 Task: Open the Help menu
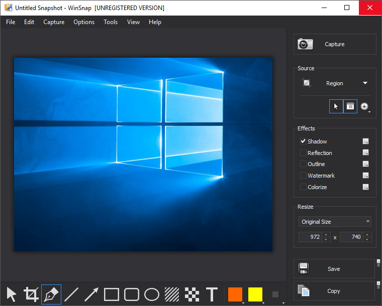pos(155,22)
